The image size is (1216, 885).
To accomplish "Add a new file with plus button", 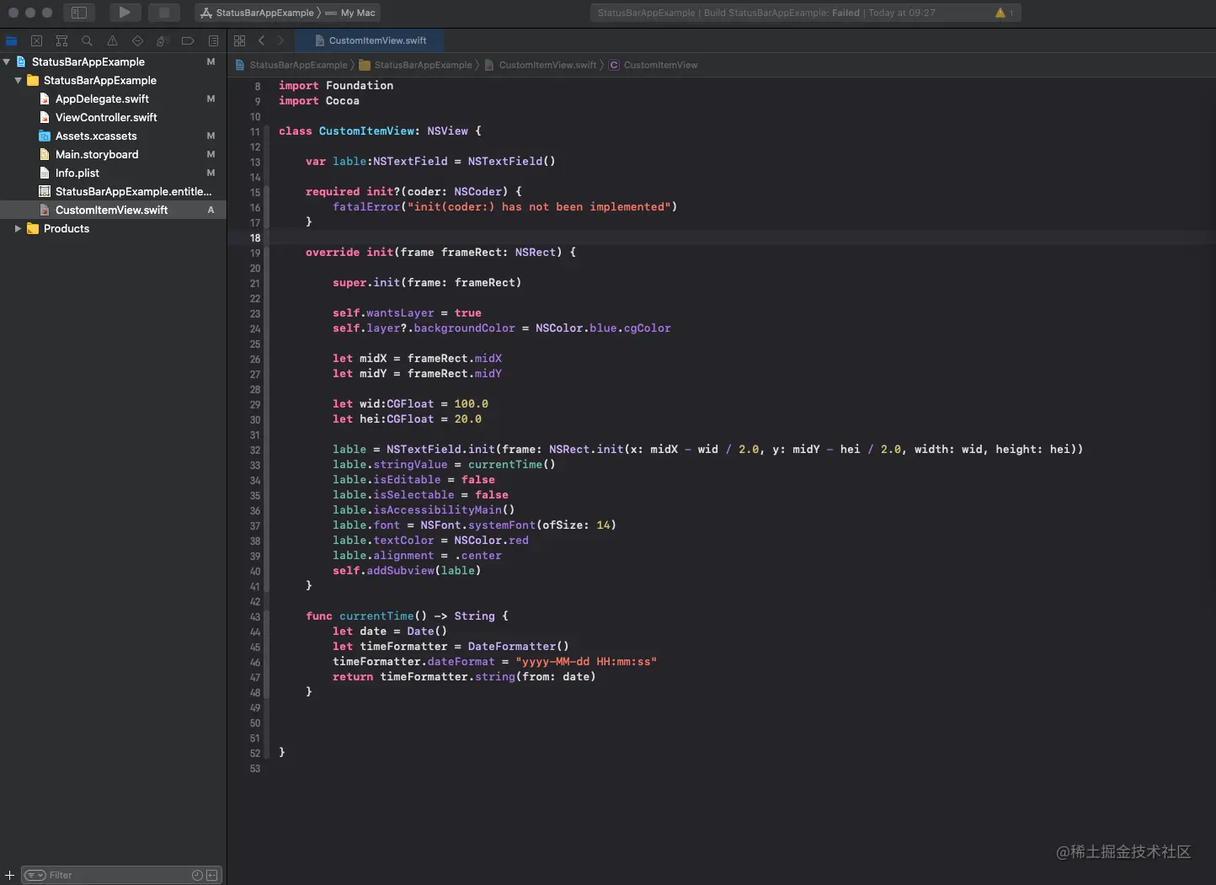I will (x=10, y=875).
